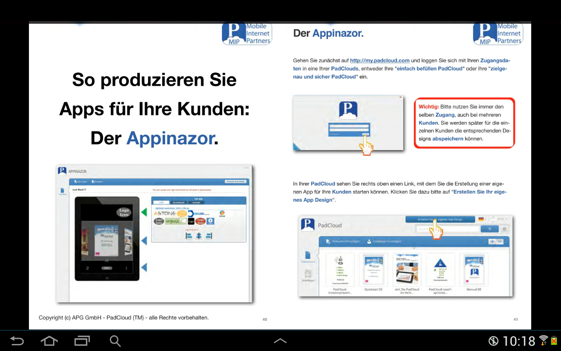This screenshot has height=351, width=561.
Task: Select the Dokumente sidebar icon
Action: 308,257
